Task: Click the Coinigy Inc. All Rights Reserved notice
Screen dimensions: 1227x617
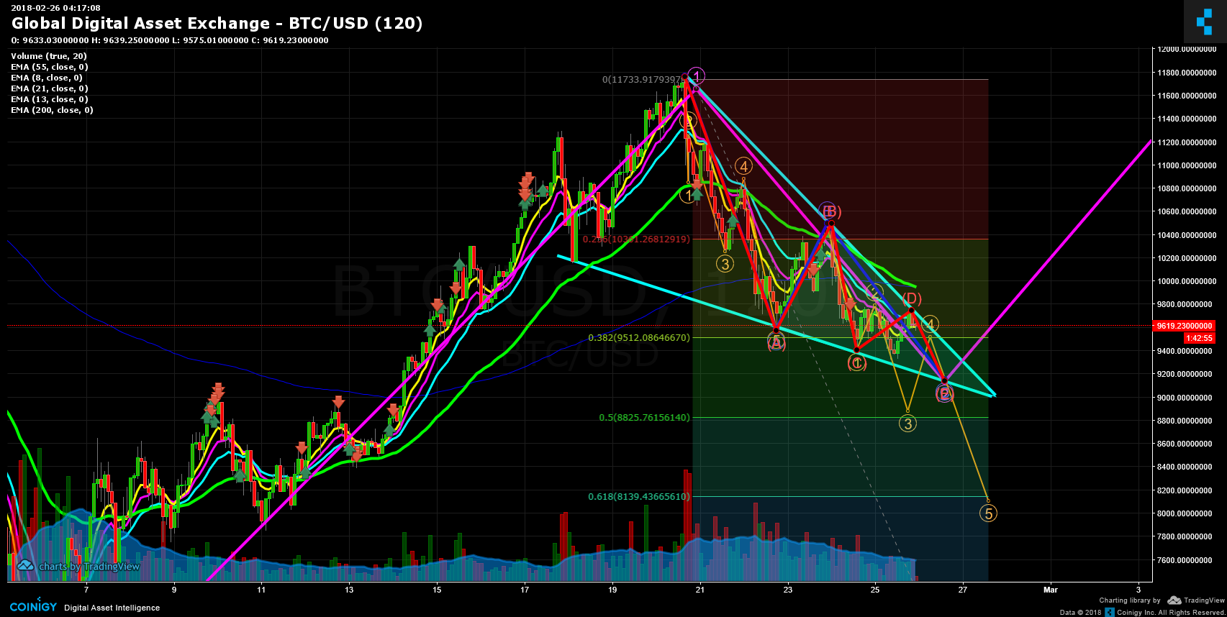Action: (x=1170, y=612)
